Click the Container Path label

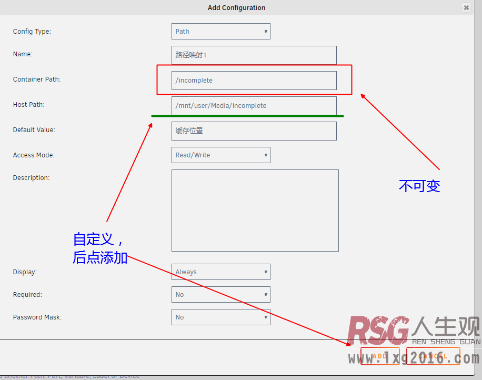37,79
